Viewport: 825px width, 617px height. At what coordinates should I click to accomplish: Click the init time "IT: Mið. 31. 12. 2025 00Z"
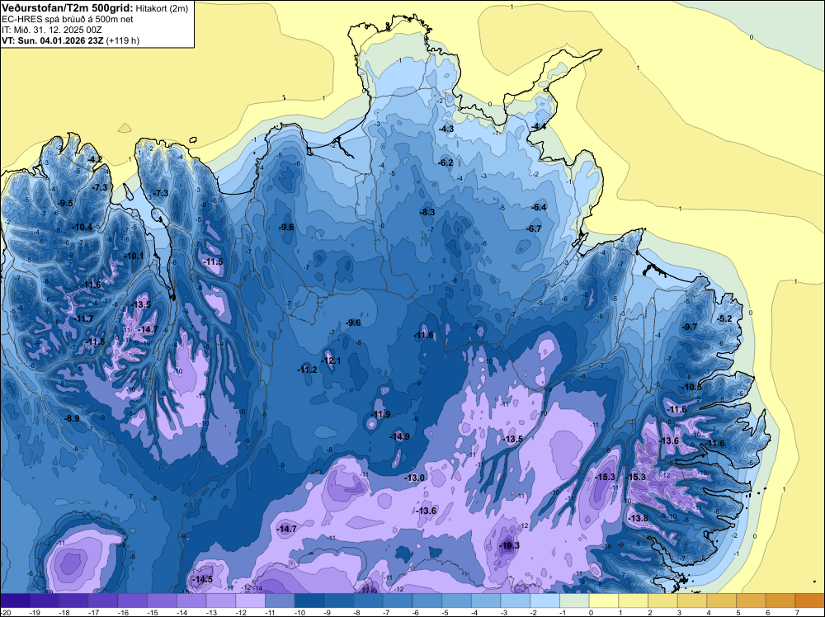51,30
